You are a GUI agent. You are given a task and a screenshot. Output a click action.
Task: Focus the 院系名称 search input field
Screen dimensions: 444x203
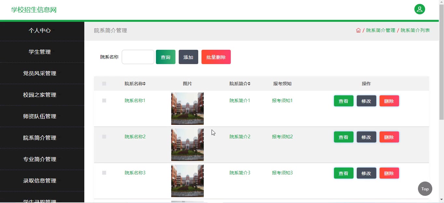[x=138, y=57]
